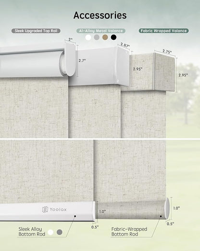Image resolution: width=200 pixels, height=251 pixels.
Task: Click the 2.87" metal valance depth dimension
Action: tap(125, 45)
